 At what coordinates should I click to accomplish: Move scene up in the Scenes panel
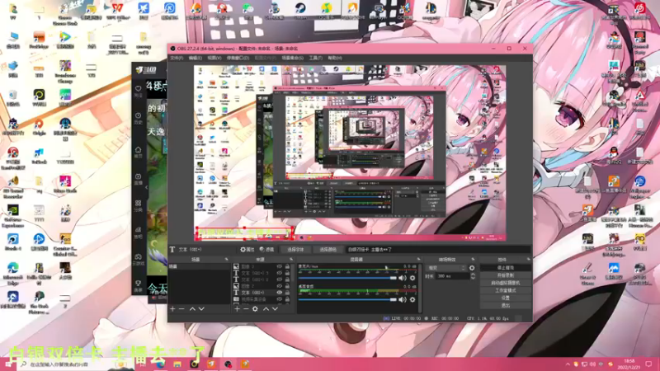pos(192,308)
